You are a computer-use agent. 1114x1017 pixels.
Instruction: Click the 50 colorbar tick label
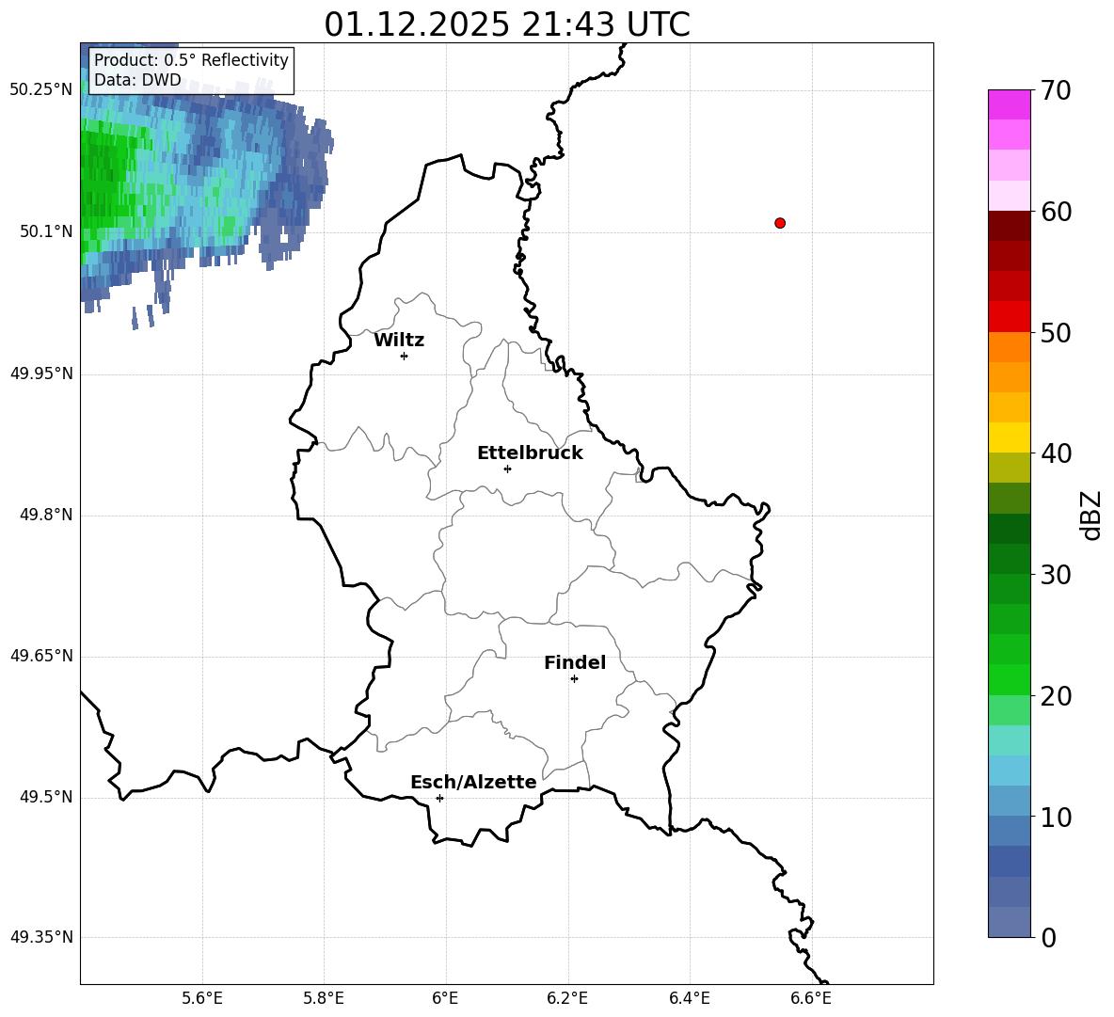pyautogui.click(x=1056, y=333)
